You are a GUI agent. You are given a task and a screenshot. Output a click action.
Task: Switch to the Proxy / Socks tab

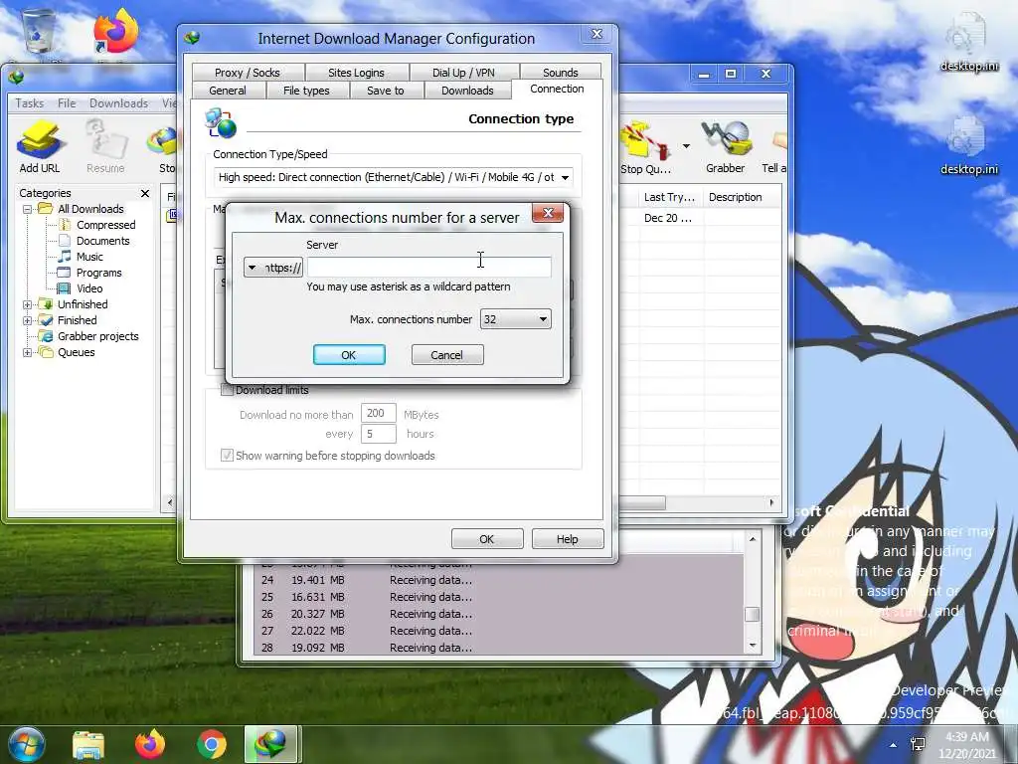pos(248,73)
